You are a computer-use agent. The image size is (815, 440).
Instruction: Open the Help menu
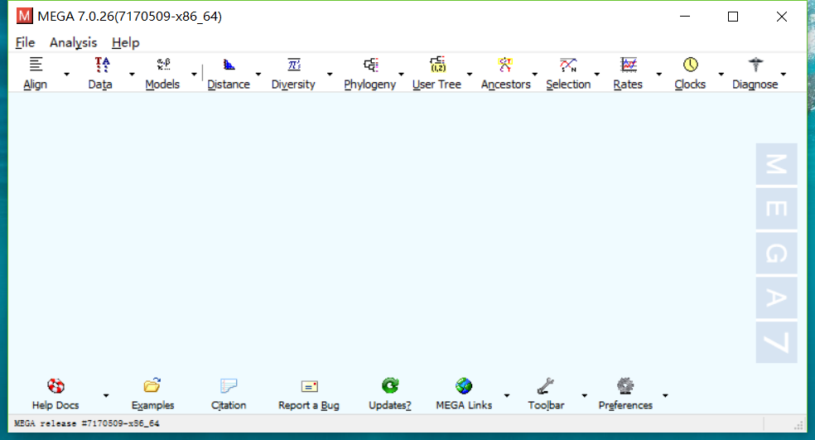[126, 42]
